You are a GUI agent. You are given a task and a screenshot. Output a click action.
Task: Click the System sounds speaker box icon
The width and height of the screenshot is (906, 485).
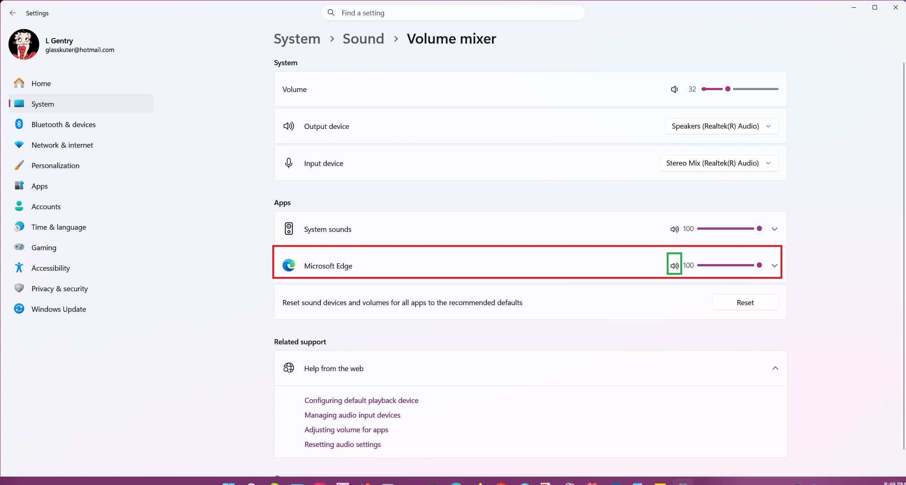pos(289,229)
